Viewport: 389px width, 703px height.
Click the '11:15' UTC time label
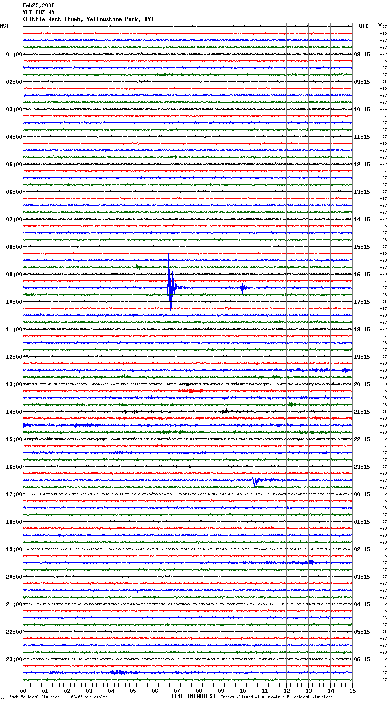coord(362,137)
